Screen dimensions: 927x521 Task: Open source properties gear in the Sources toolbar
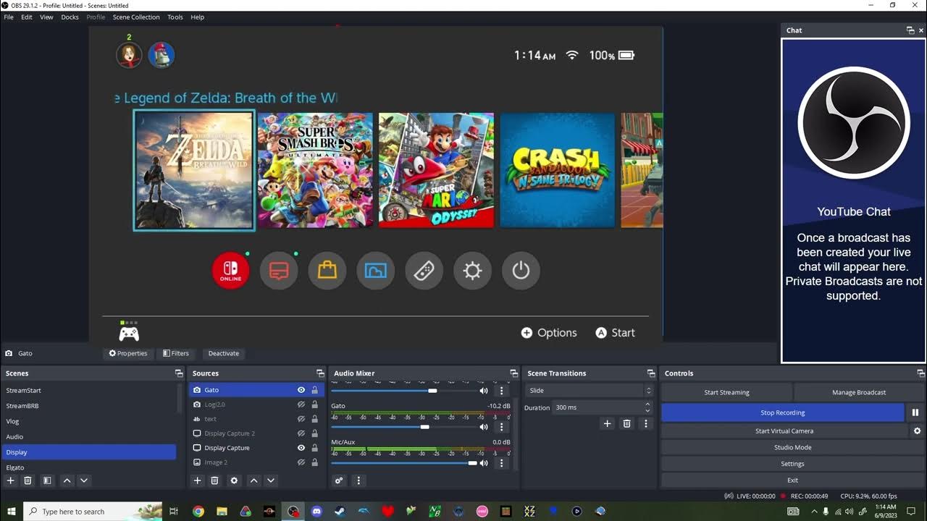pyautogui.click(x=234, y=480)
